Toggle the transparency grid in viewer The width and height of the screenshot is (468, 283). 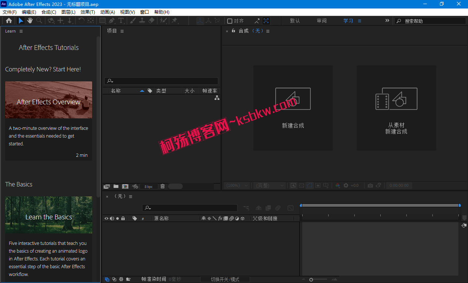coord(302,185)
